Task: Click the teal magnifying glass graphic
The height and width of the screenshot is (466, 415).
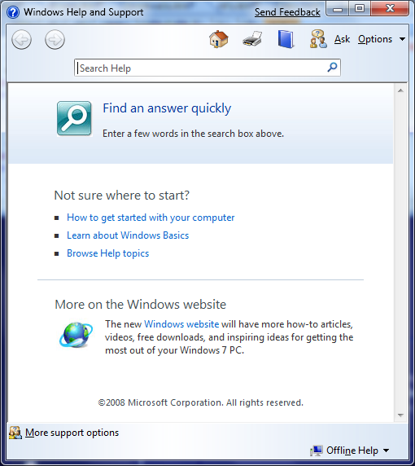Action: tap(74, 118)
